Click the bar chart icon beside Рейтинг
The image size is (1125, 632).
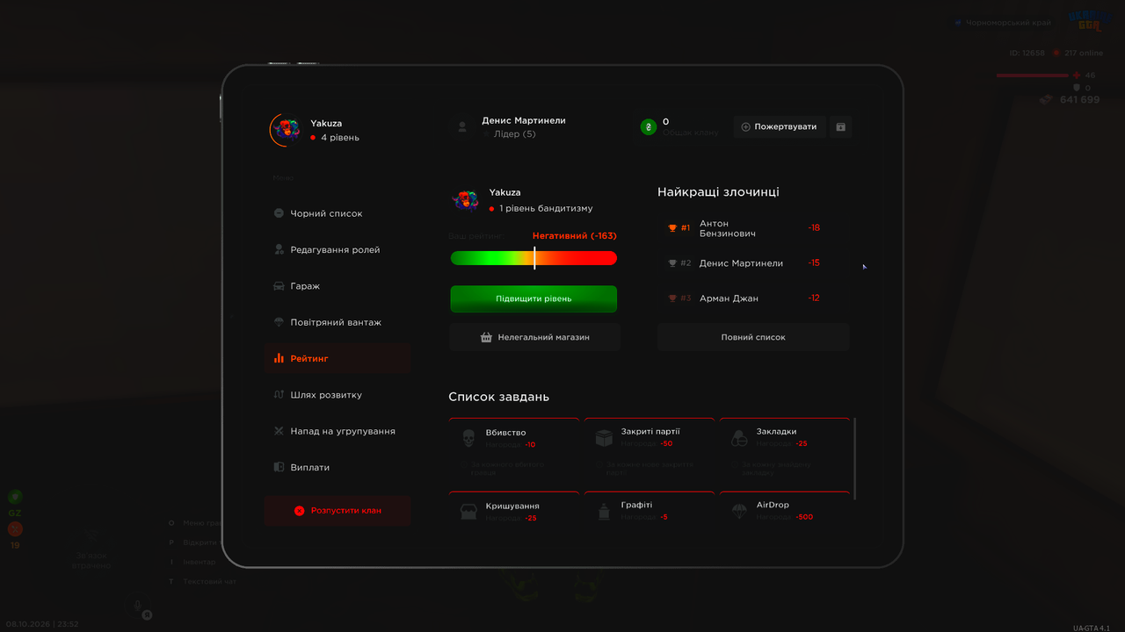pyautogui.click(x=279, y=358)
